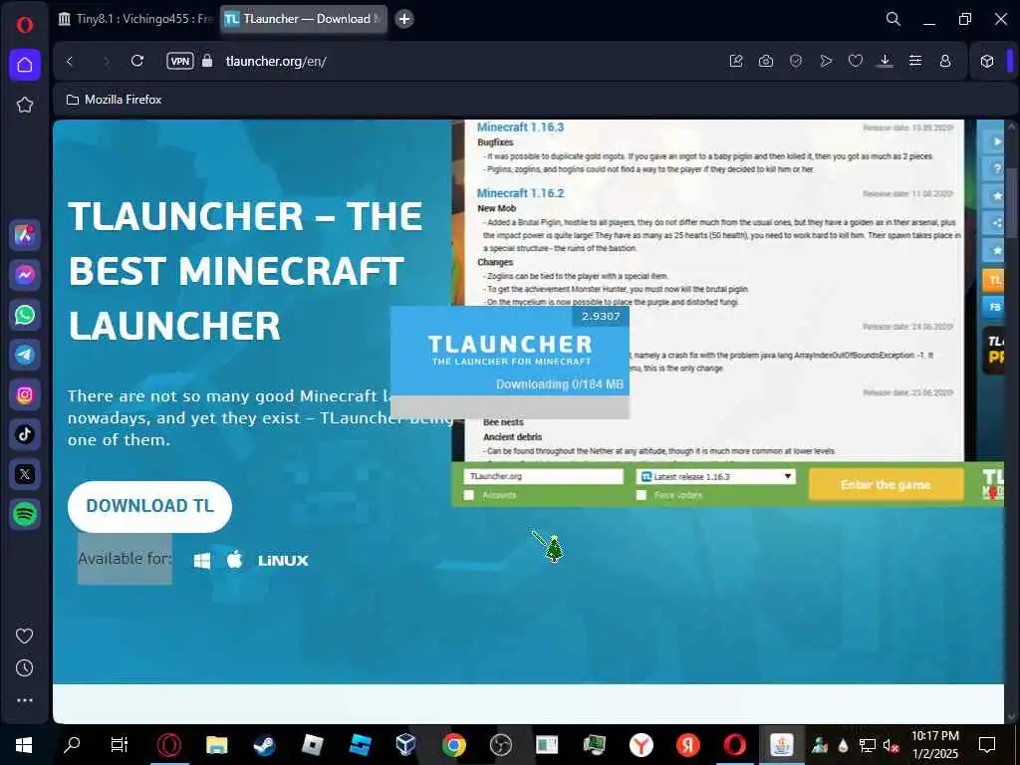The width and height of the screenshot is (1020, 765).
Task: Open extensions cube icon
Action: (x=987, y=61)
